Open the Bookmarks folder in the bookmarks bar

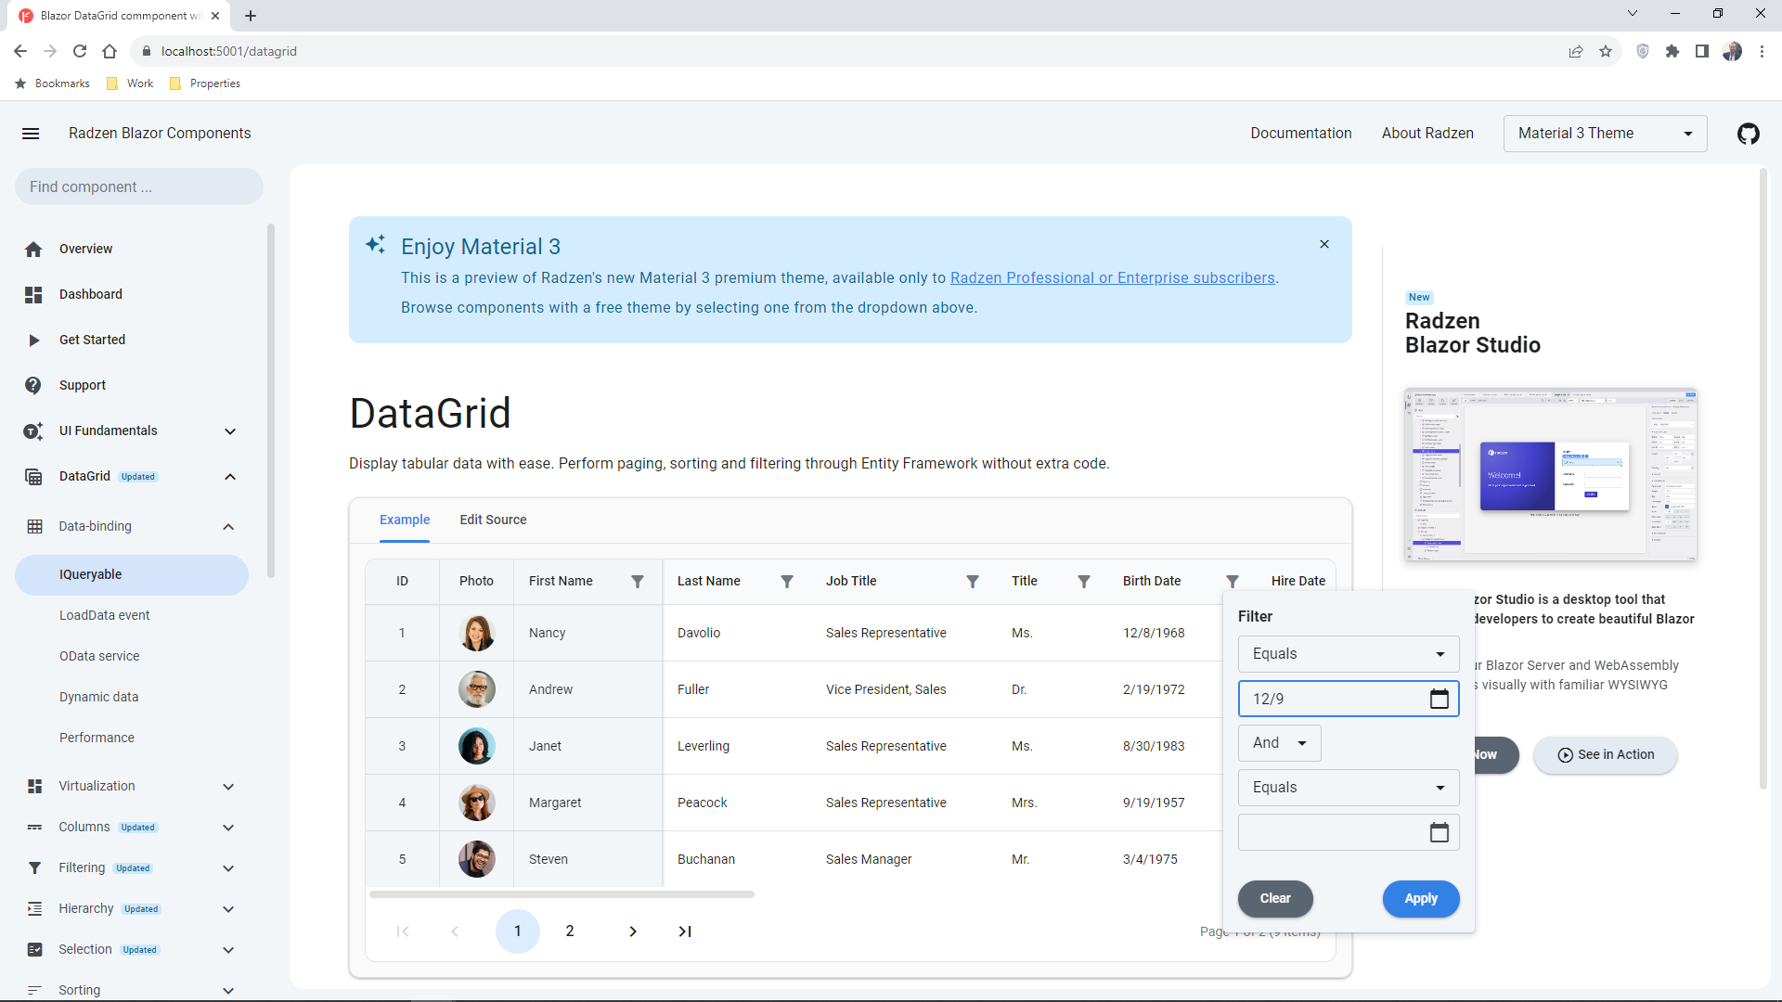click(x=53, y=83)
